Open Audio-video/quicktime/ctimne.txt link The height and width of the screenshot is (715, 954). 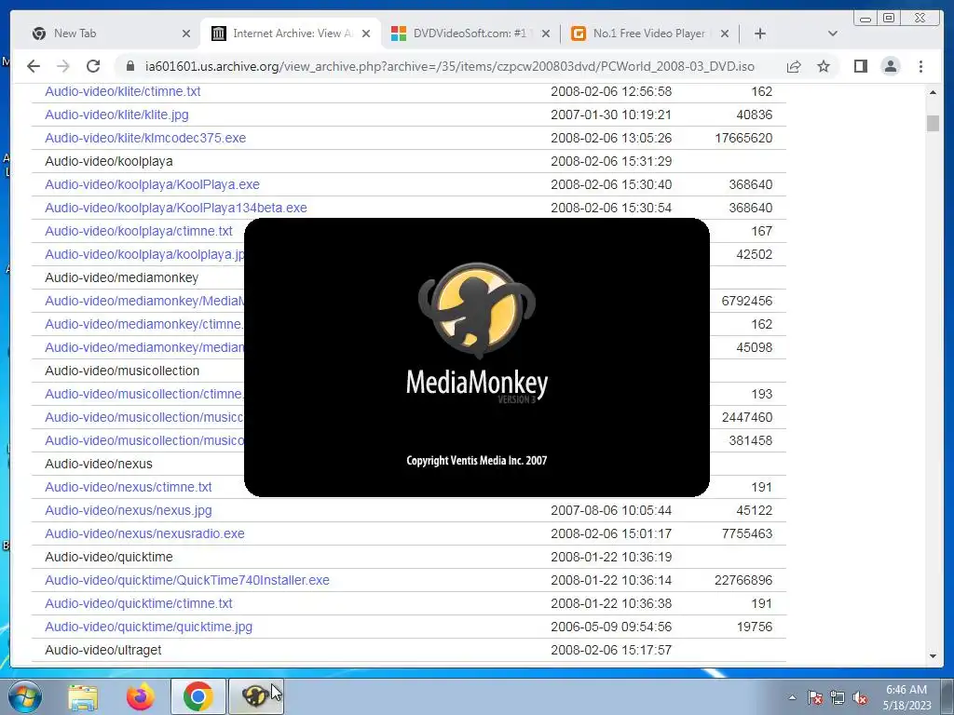tap(139, 603)
